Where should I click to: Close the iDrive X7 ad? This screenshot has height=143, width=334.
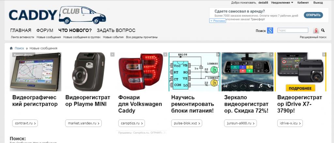pos(324,55)
